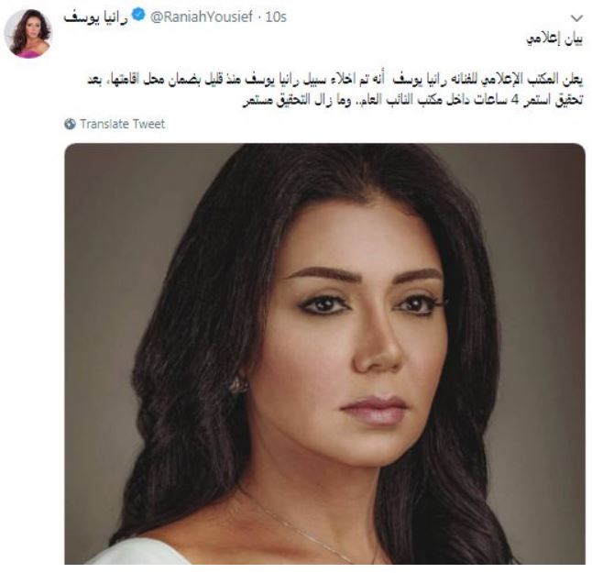Viewport: 592px width, 573px height.
Task: Click the بيان إعلامي heading text
Action: [554, 39]
